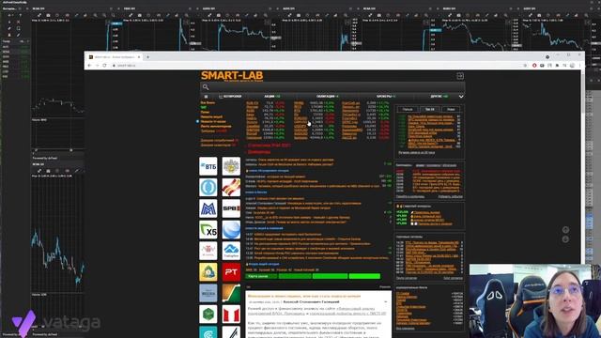This screenshot has height=338, width=601.
Task: Toggle the radio dot beside left menu item
Action: pos(197,121)
